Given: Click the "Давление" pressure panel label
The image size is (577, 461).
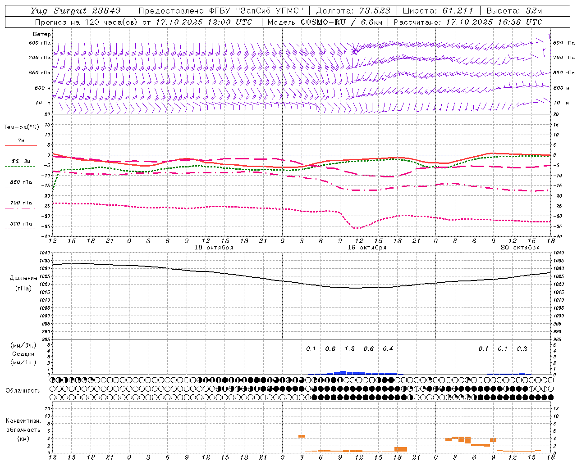Looking at the screenshot, I should (23, 278).
